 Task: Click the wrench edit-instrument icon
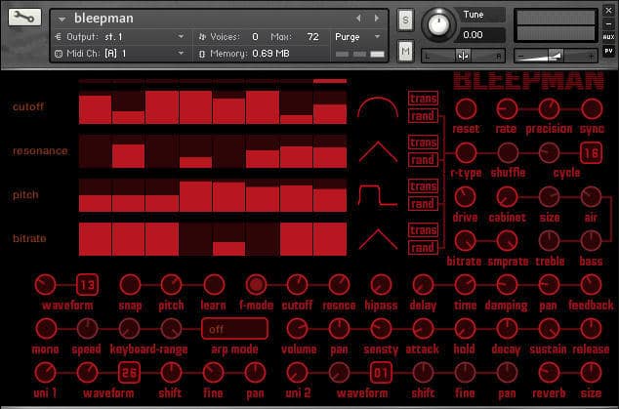(24, 19)
